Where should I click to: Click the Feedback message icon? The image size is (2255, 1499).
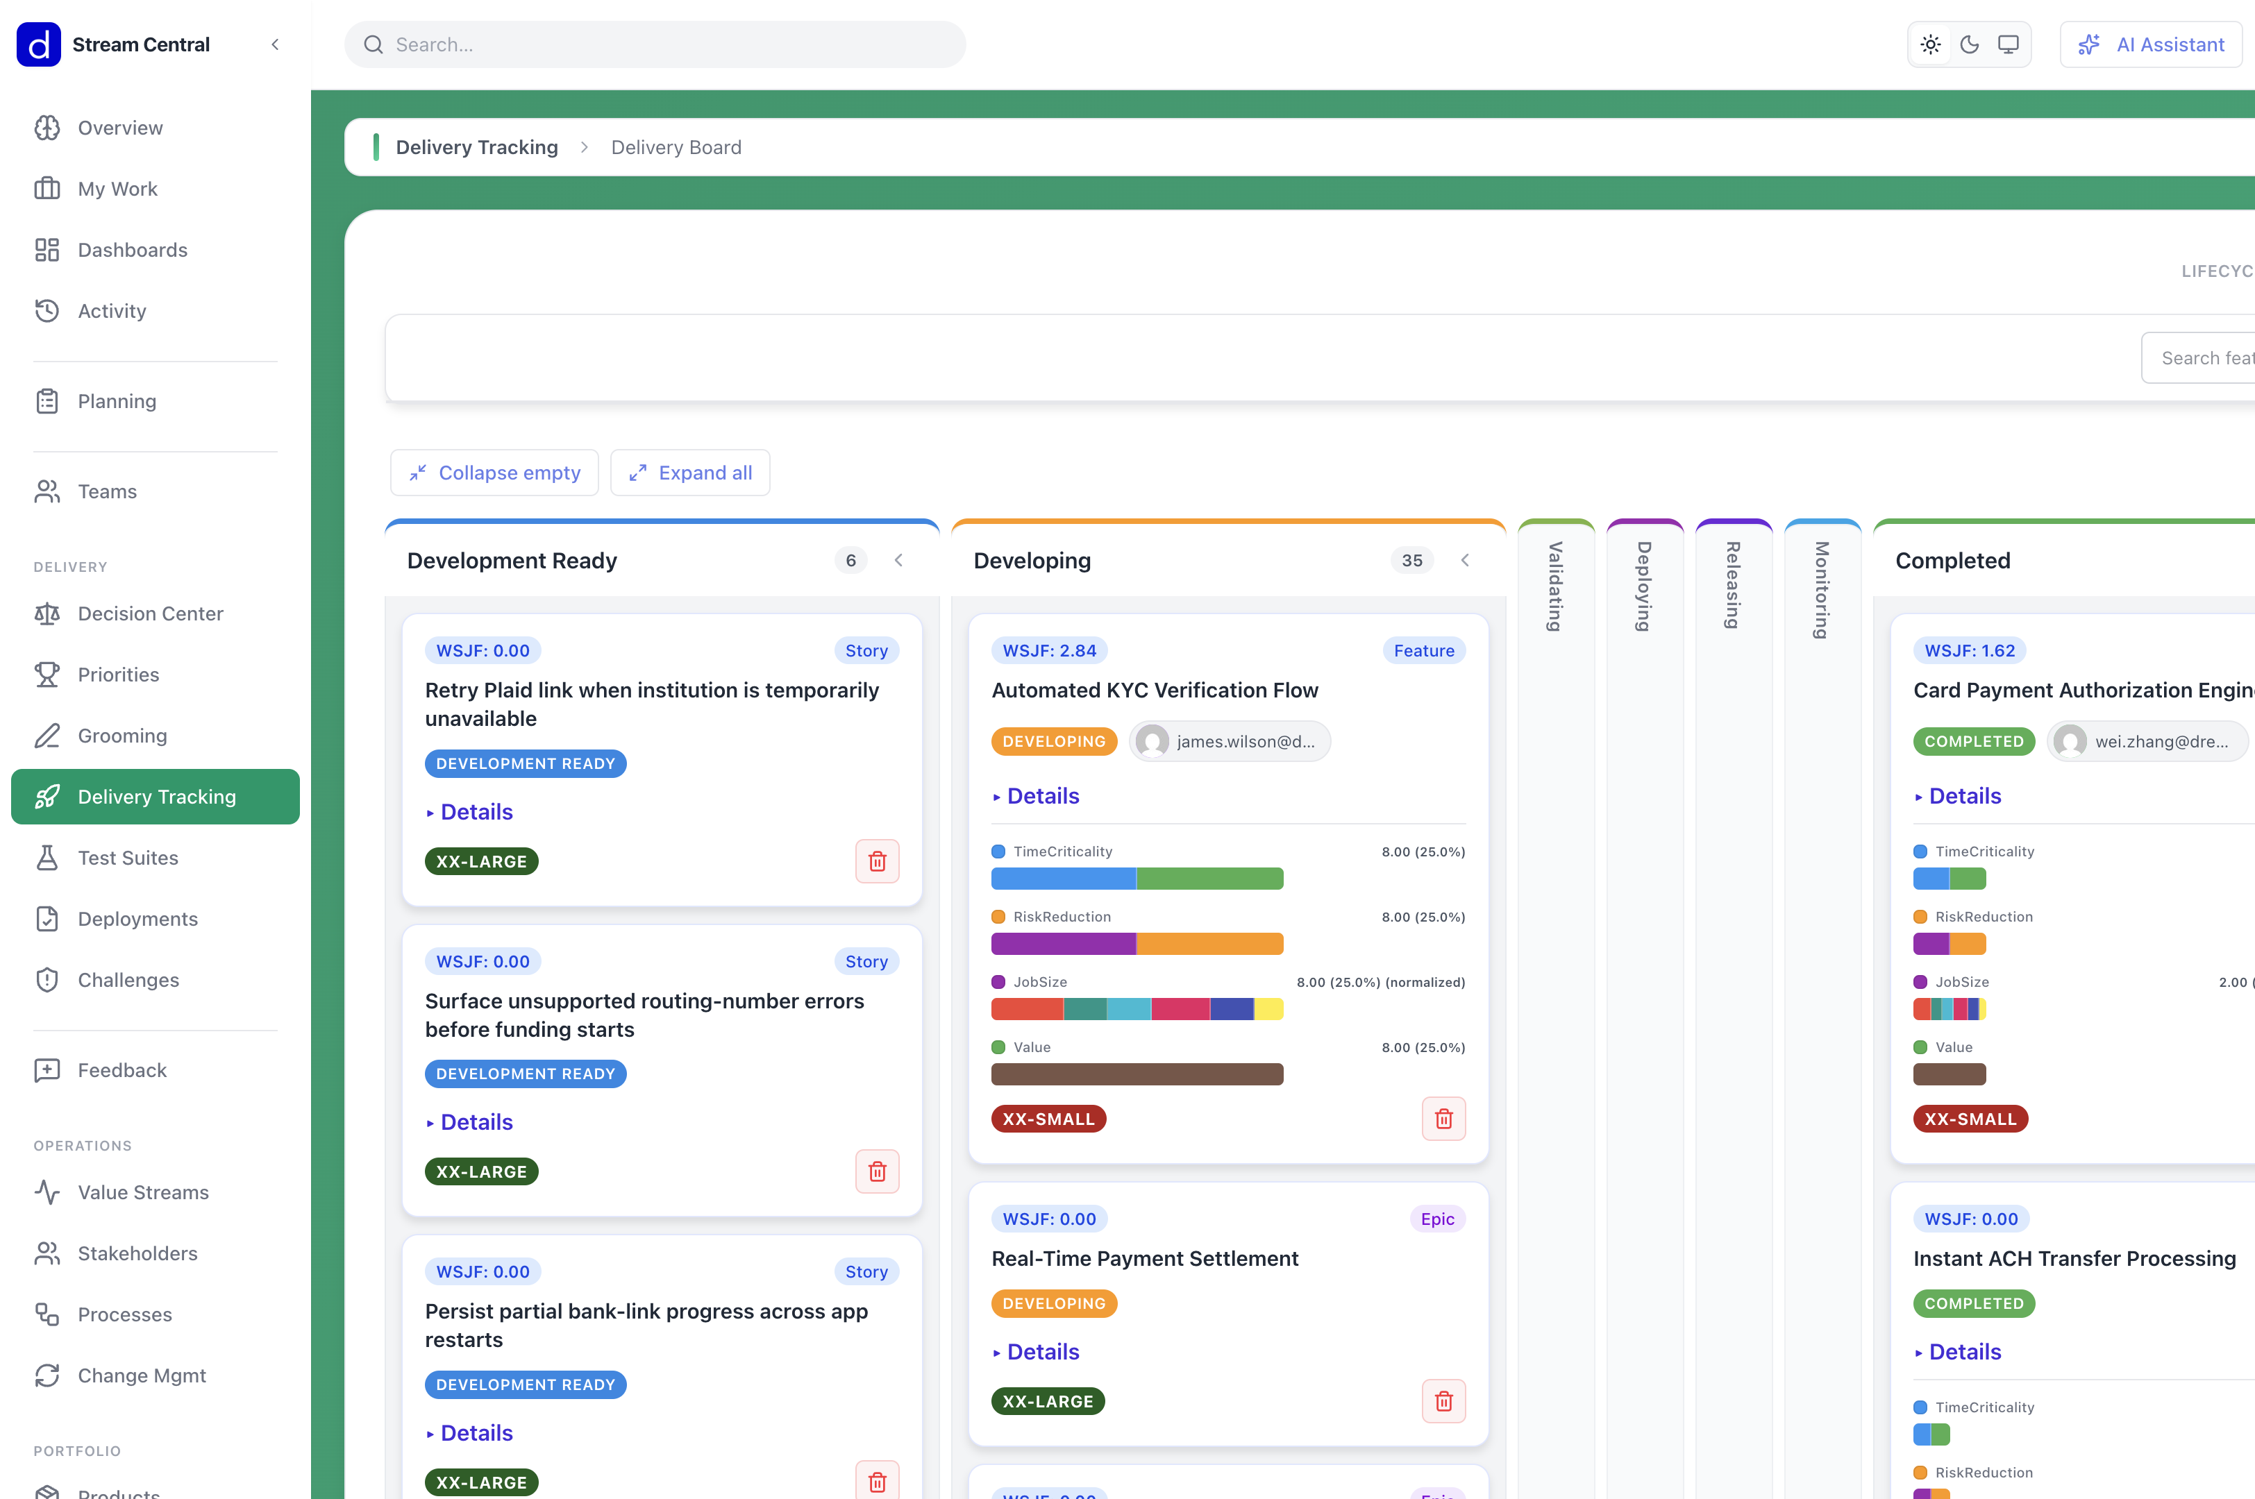pyautogui.click(x=47, y=1071)
